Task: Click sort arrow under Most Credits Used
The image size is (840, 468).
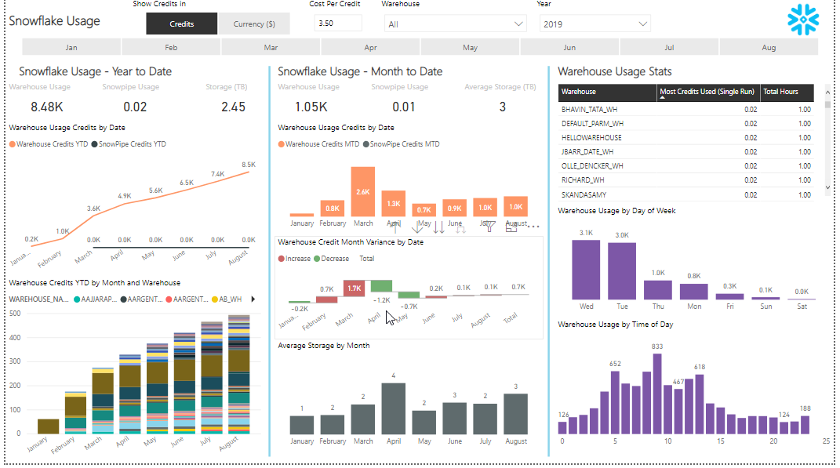Action: (662, 98)
